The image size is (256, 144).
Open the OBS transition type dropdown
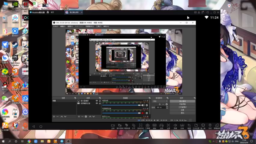point(160,101)
